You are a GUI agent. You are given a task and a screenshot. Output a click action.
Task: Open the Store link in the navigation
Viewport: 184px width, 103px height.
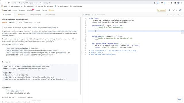[51, 10]
